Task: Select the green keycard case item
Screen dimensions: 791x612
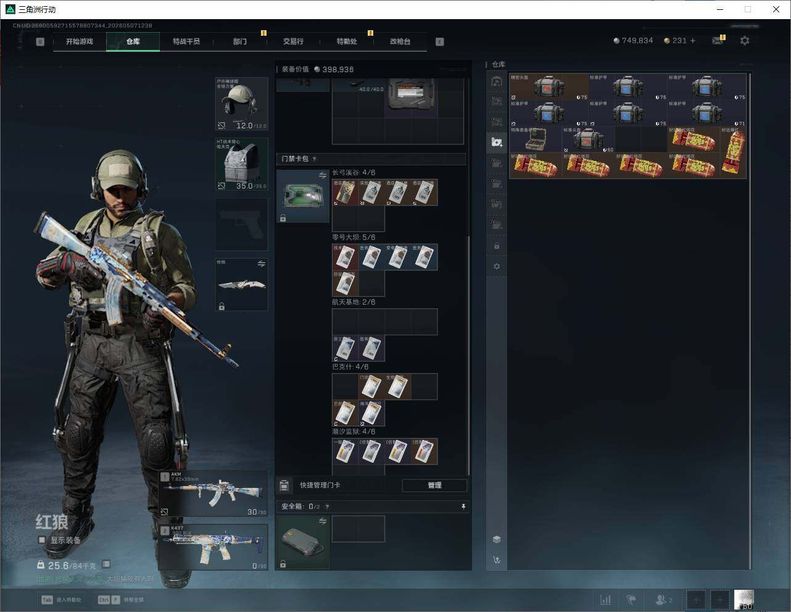Action: point(302,196)
